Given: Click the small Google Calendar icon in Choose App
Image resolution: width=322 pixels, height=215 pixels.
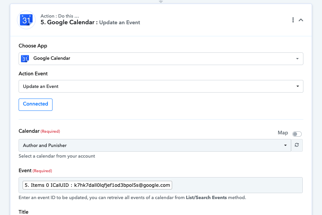Looking at the screenshot, I should tap(25, 59).
